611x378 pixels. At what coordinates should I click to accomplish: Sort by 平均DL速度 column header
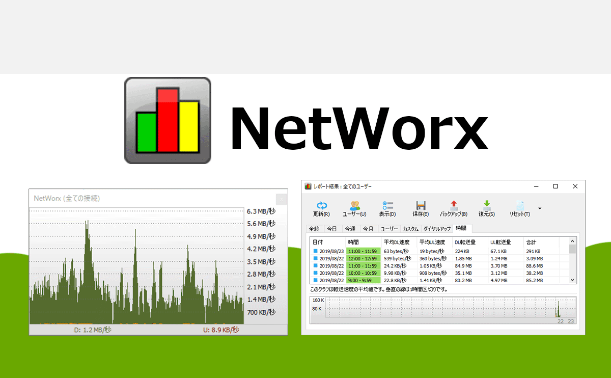[399, 242]
